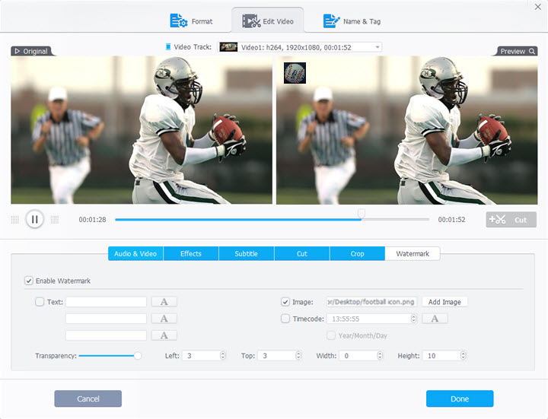Click the Left position value field
The image size is (548, 419).
tap(201, 356)
